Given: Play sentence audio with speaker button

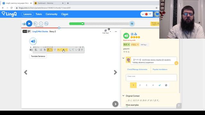Looking at the screenshot, I should (x=33, y=41).
